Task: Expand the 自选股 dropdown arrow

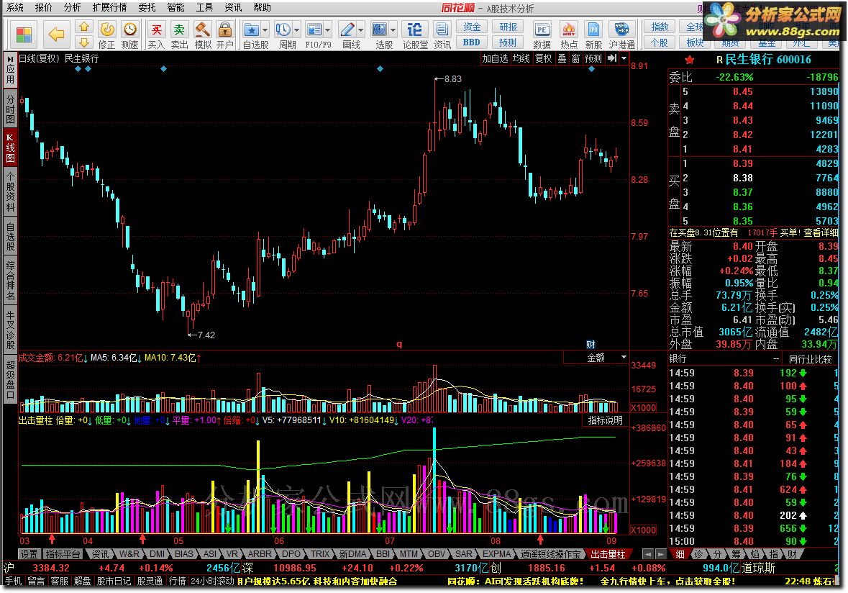Action: click(265, 30)
